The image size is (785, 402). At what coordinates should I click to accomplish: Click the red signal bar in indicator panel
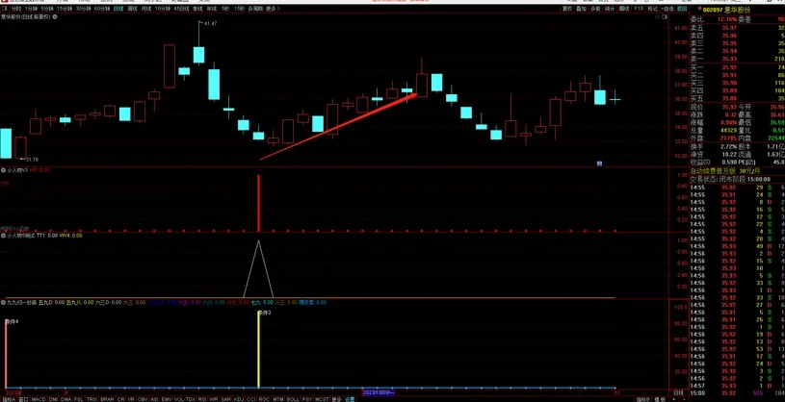tap(258, 203)
